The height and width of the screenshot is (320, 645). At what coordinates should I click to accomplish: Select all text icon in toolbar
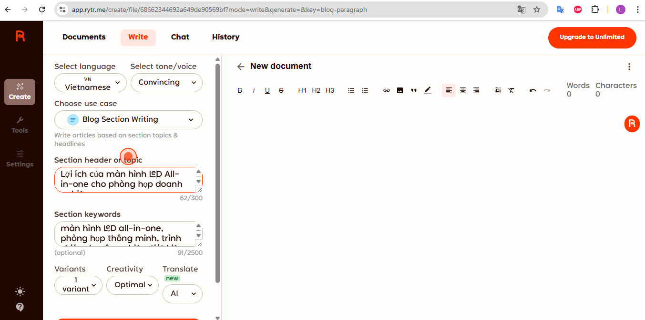click(x=498, y=90)
